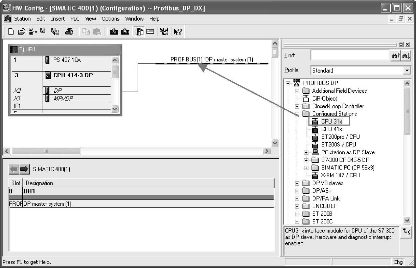Select ET200S / CPU catalog entry
The width and height of the screenshot is (416, 268).
(x=339, y=144)
